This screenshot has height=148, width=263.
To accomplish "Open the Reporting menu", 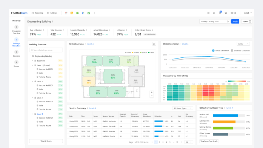I will tap(37, 13).
